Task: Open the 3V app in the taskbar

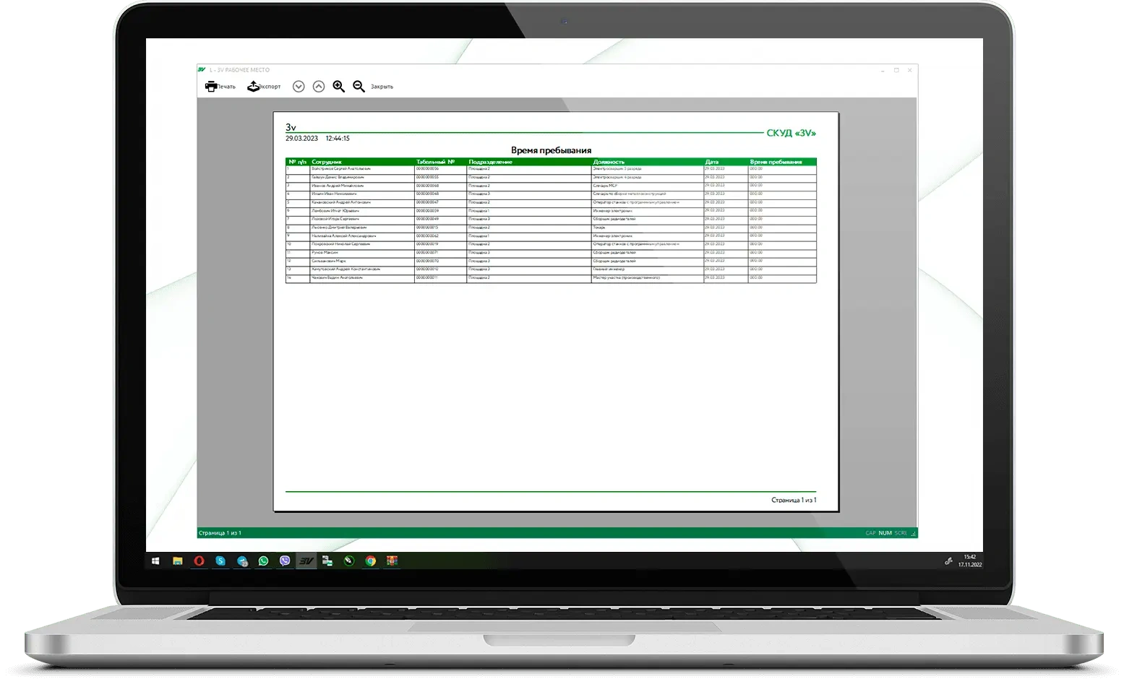Action: click(x=306, y=561)
